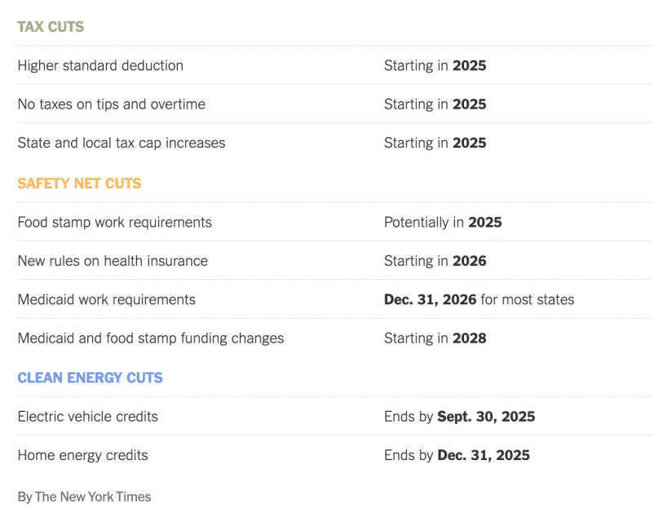This screenshot has height=522, width=672.
Task: Select State and local tax cap increases
Action: 122,143
